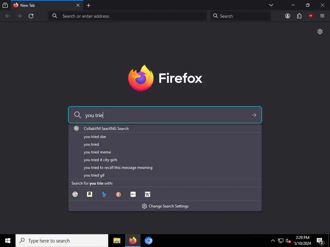Close the New Tab tab
The width and height of the screenshot is (330, 247).
(x=78, y=5)
